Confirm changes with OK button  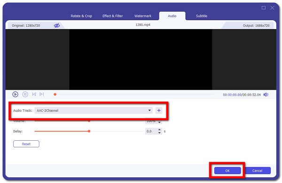227,171
